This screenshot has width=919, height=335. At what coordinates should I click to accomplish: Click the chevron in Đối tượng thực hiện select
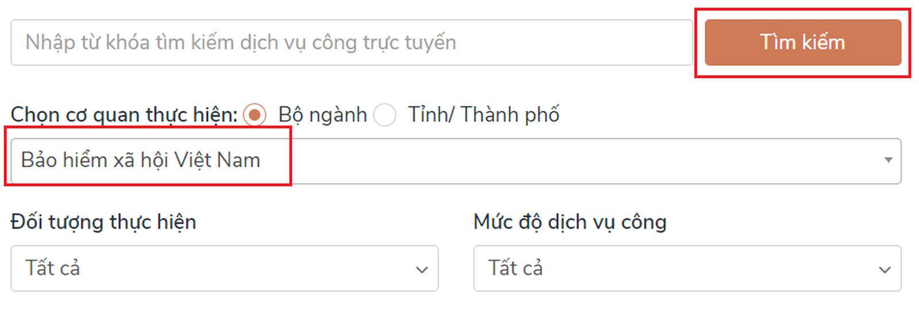click(422, 269)
